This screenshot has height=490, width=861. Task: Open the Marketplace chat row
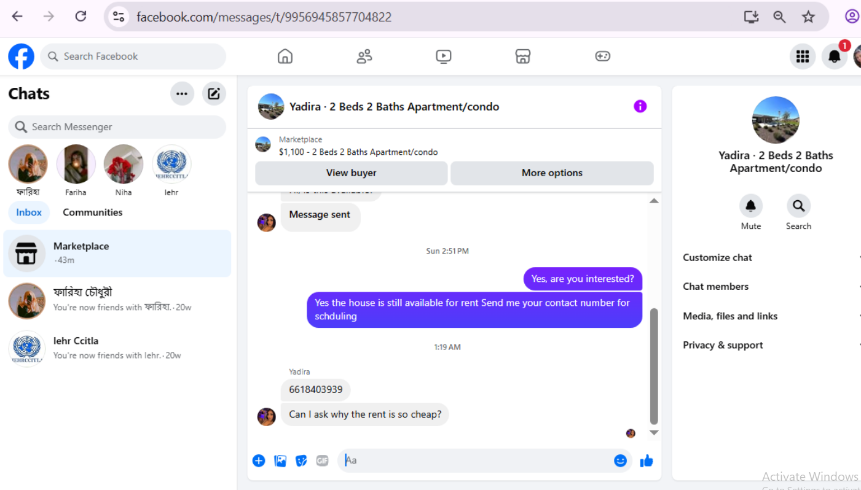(117, 253)
